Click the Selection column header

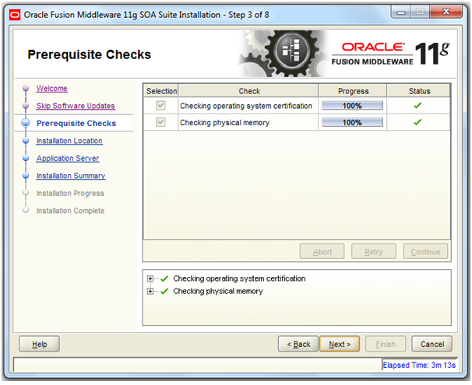161,91
